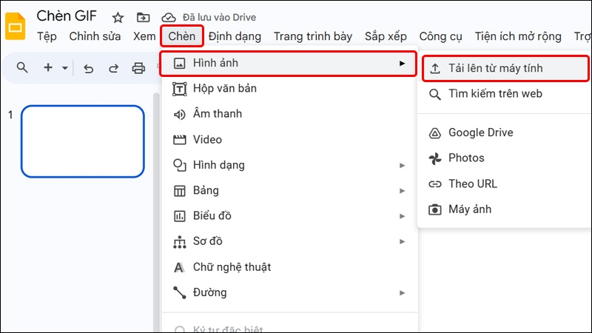Click the Photos pinwheel icon
Screen dimensions: 592x333
(435, 158)
